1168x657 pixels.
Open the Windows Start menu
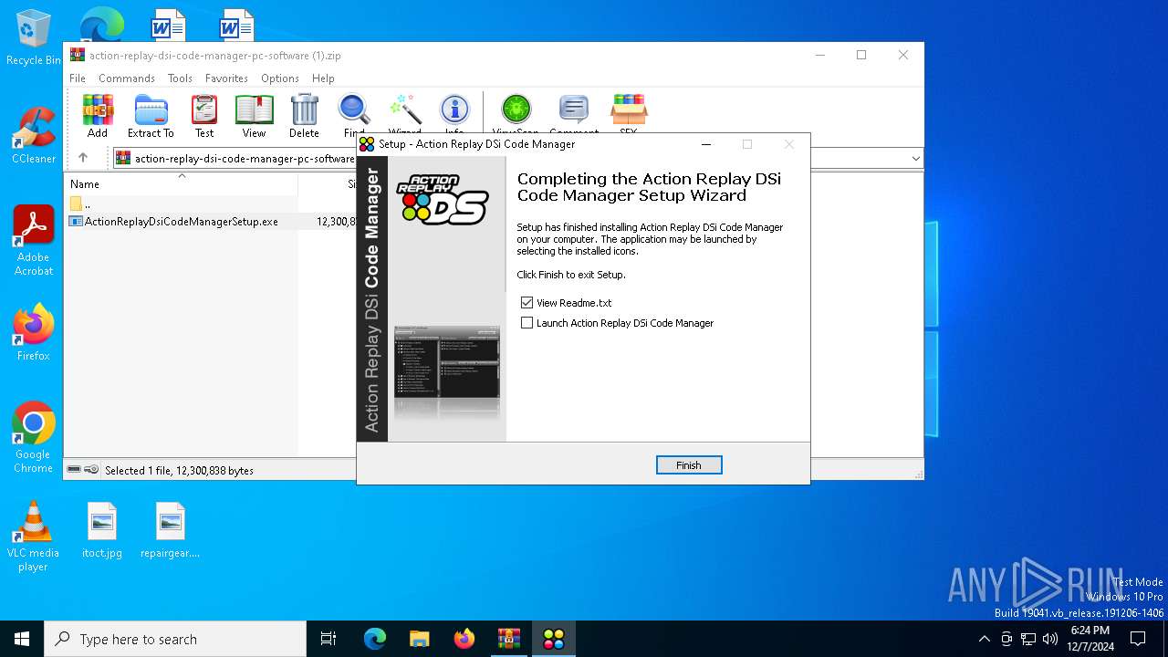coord(22,639)
